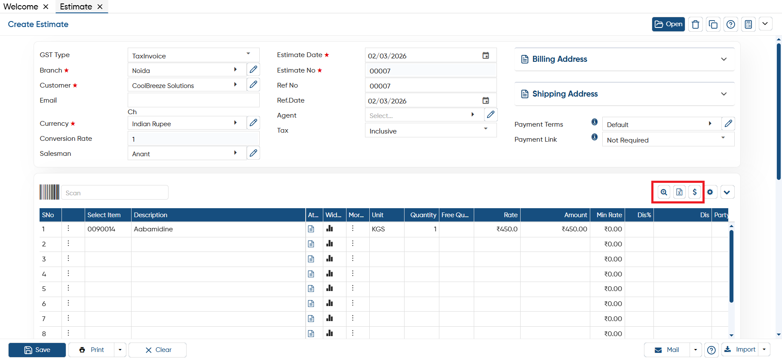Click the Save button
This screenshot has width=782, height=361.
[37, 350]
